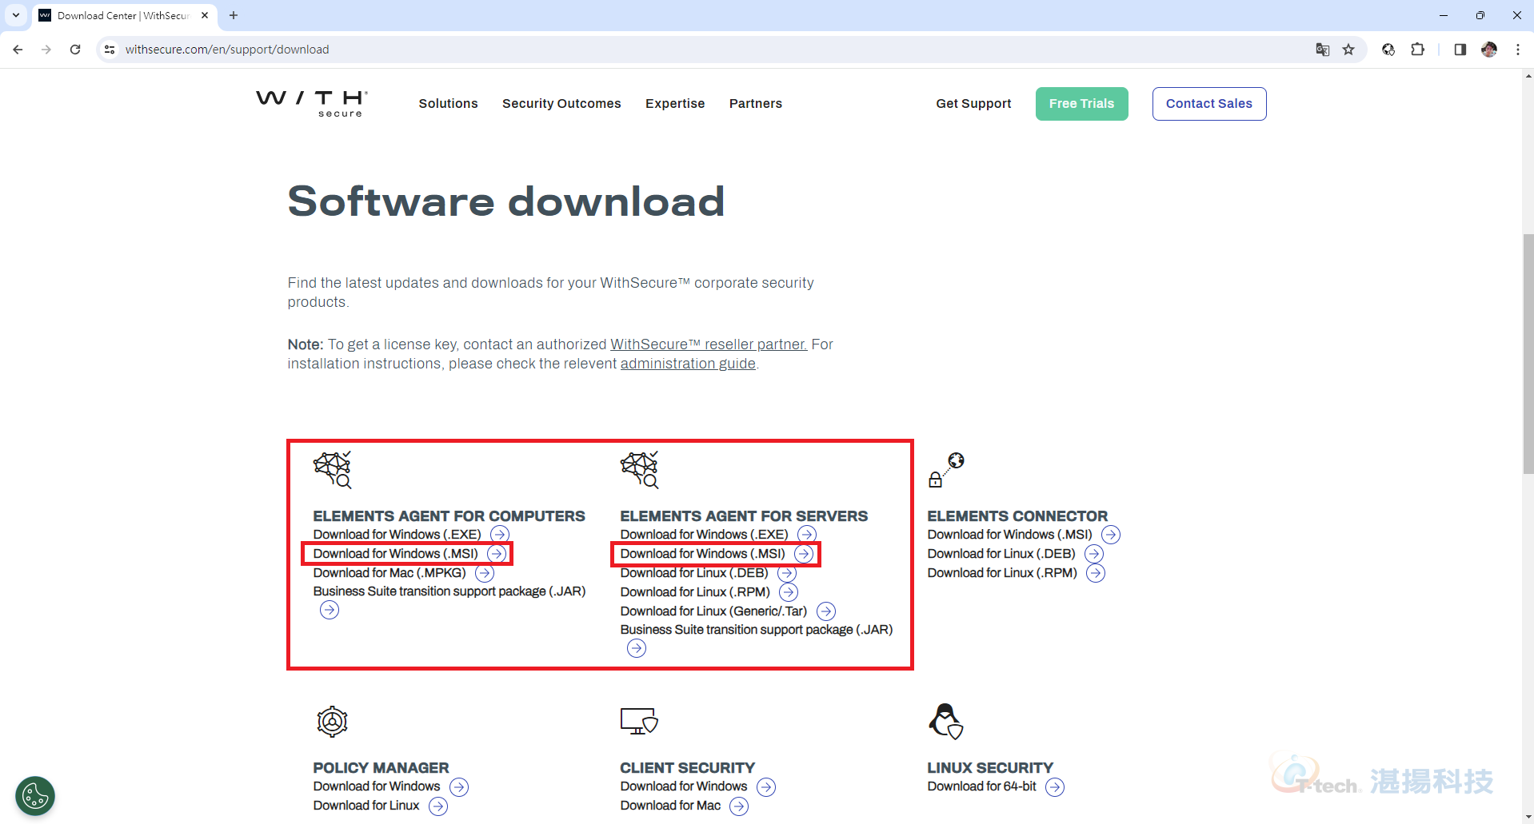Screen dimensions: 1534x824
Task: Open the Solutions menu
Action: coord(448,103)
